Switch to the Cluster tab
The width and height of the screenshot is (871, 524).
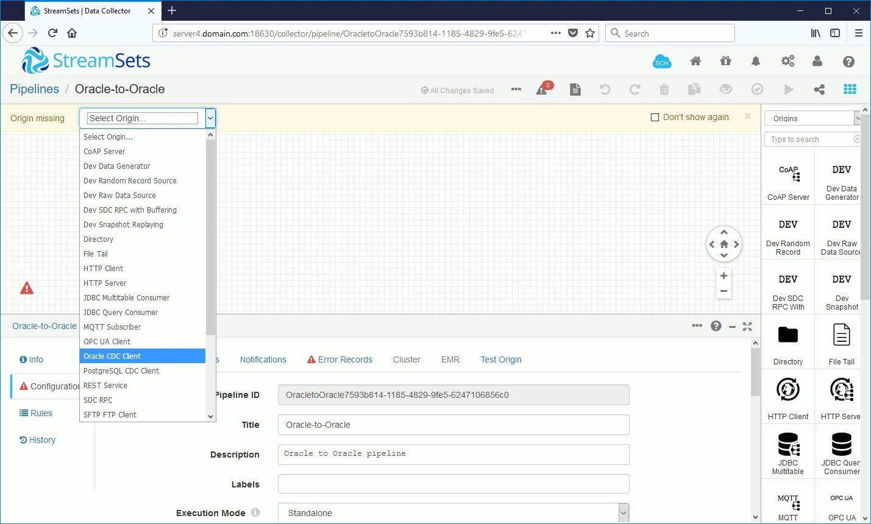(407, 359)
